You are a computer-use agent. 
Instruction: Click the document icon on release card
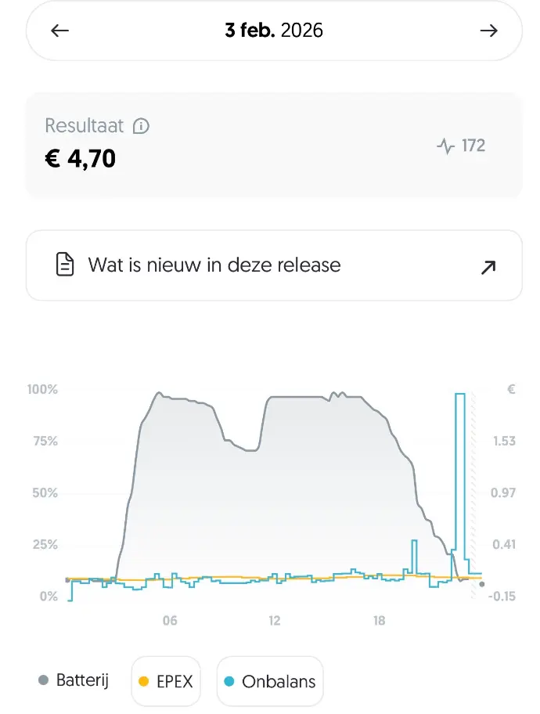click(x=65, y=265)
